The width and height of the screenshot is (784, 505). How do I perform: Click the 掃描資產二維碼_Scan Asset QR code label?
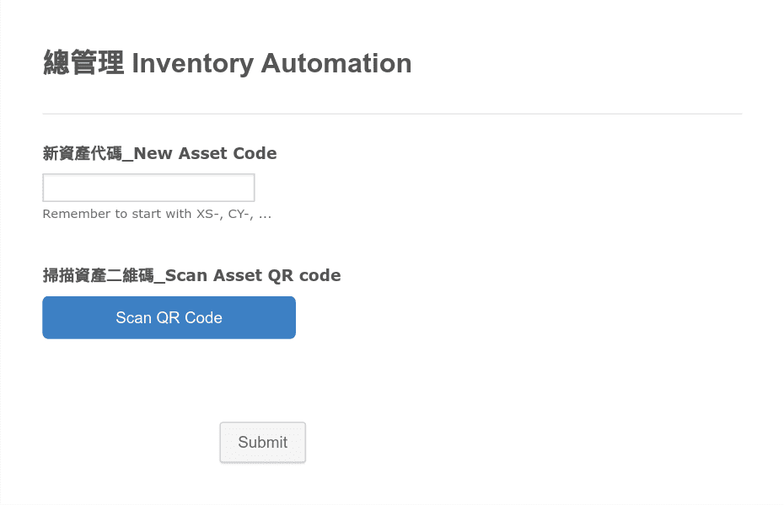[x=191, y=275]
